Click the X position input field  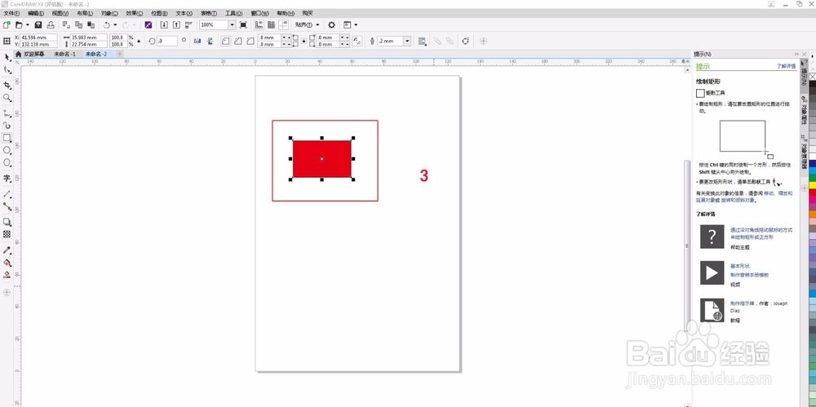[x=38, y=38]
